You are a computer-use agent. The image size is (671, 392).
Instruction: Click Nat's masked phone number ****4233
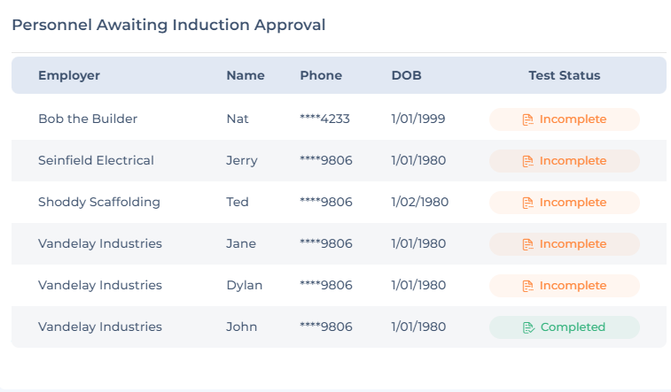[325, 119]
